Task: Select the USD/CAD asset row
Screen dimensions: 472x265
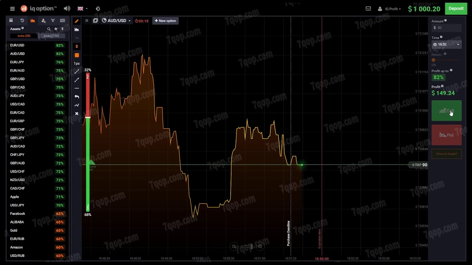Action: pyautogui.click(x=37, y=104)
